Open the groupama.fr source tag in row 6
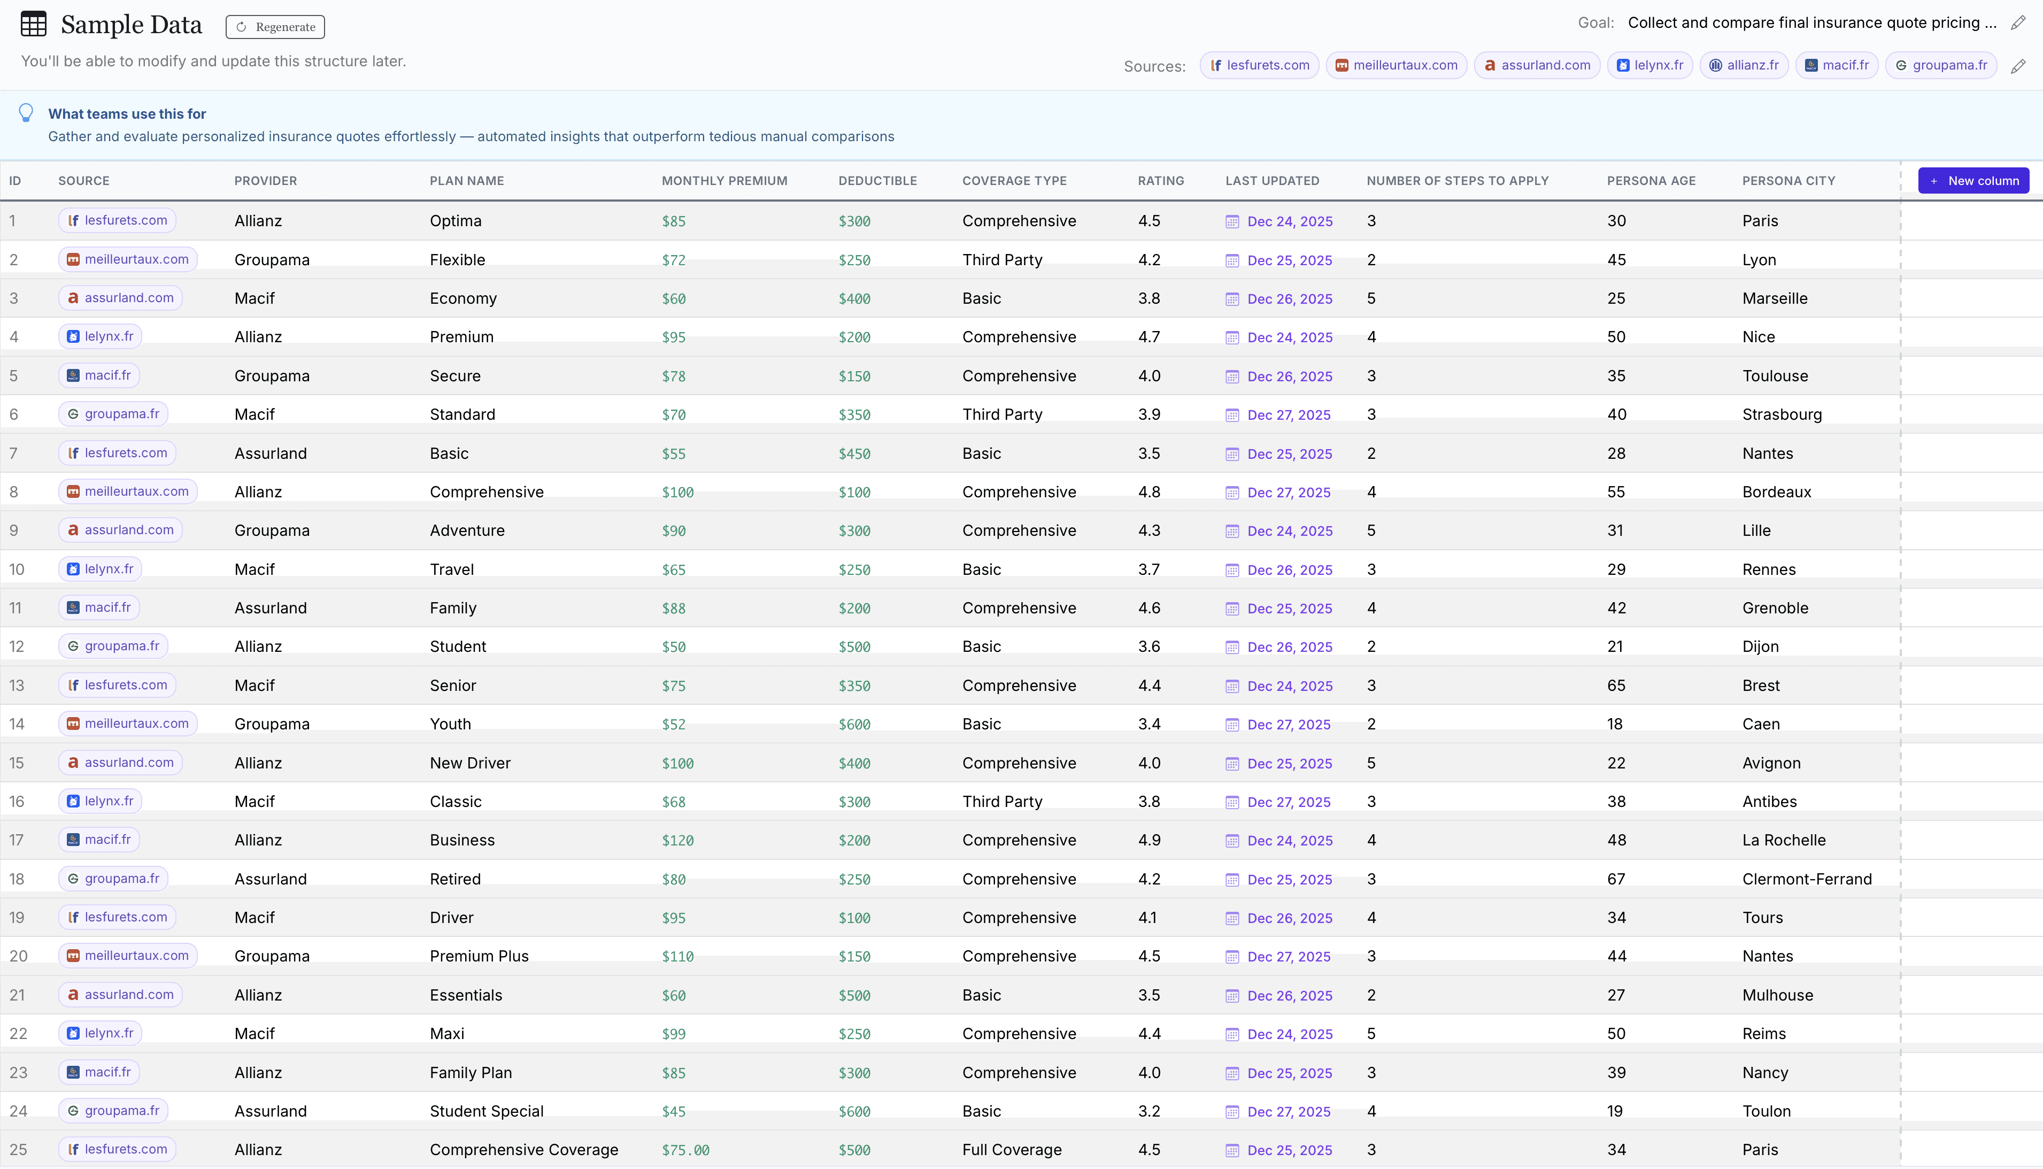Image resolution: width=2043 pixels, height=1169 pixels. (x=113, y=413)
